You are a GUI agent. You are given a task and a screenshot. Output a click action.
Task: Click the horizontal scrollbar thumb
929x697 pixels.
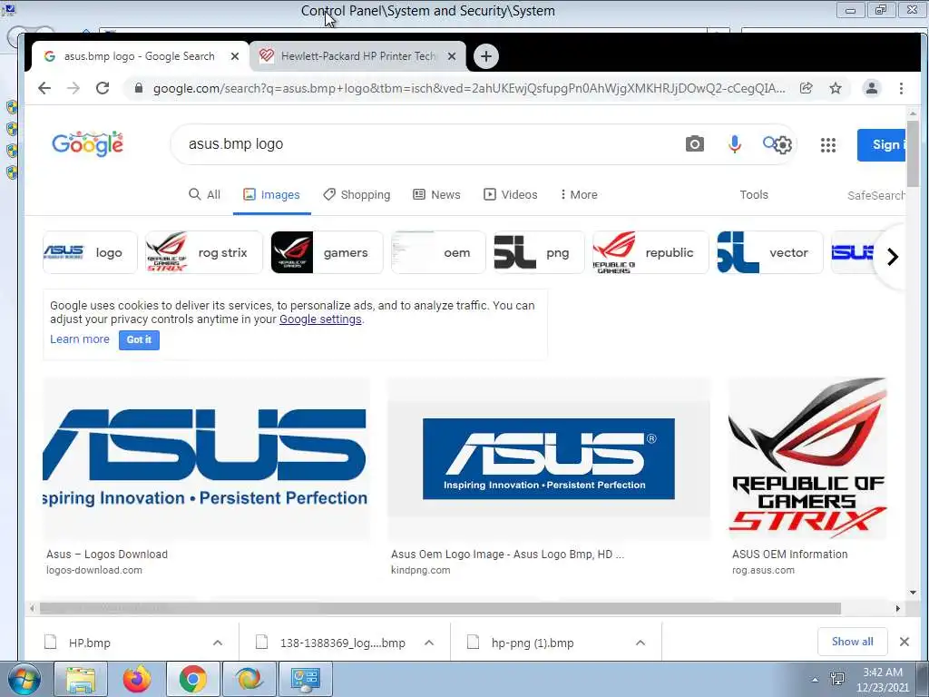click(440, 609)
